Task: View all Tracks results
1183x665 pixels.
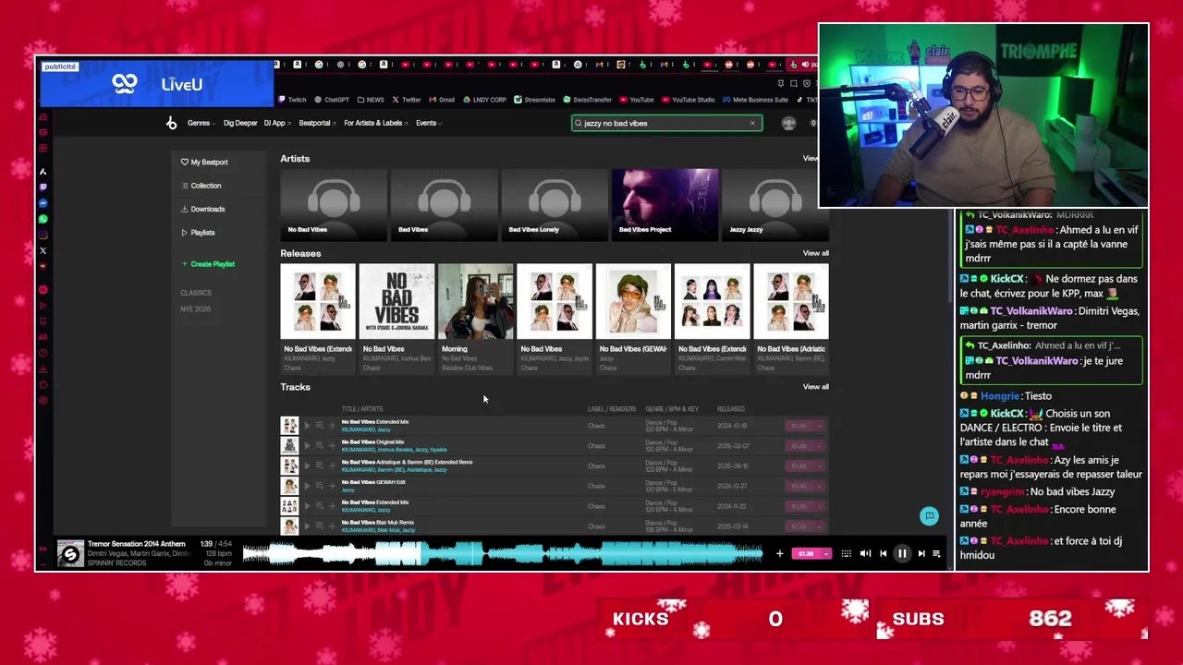Action: [x=815, y=387]
